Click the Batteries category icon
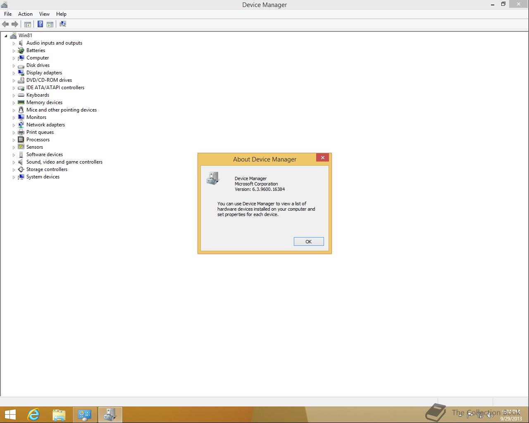 [x=21, y=50]
